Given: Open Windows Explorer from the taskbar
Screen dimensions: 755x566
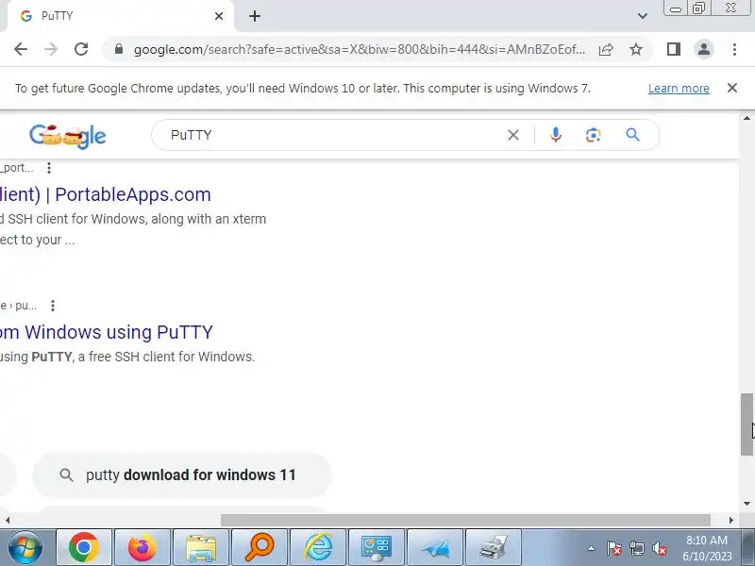Looking at the screenshot, I should (x=201, y=548).
